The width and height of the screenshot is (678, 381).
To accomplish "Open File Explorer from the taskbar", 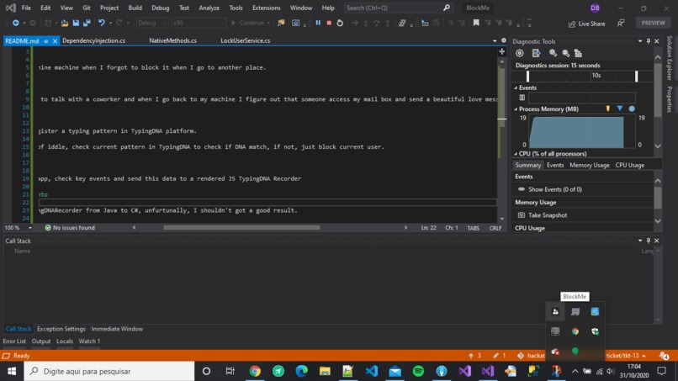I will tap(325, 371).
